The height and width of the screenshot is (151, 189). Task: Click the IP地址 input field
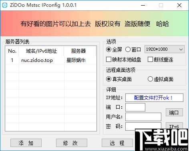click(154, 97)
